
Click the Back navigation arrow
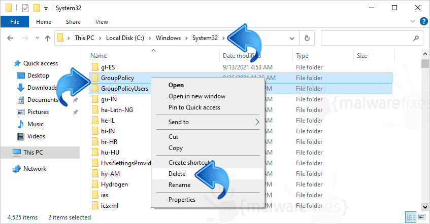coord(10,38)
